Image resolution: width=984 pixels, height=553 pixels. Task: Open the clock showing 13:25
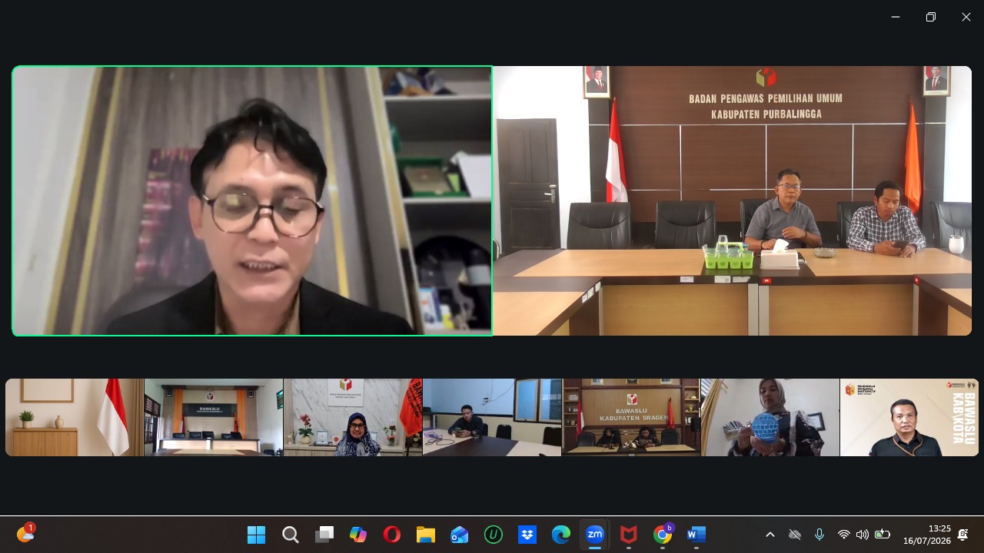(x=927, y=535)
